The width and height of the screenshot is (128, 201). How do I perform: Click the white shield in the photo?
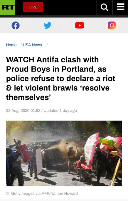pos(39,161)
